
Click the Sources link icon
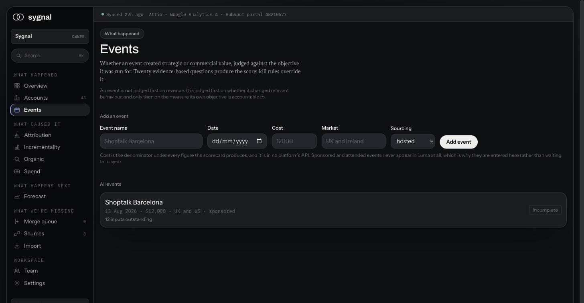point(17,234)
